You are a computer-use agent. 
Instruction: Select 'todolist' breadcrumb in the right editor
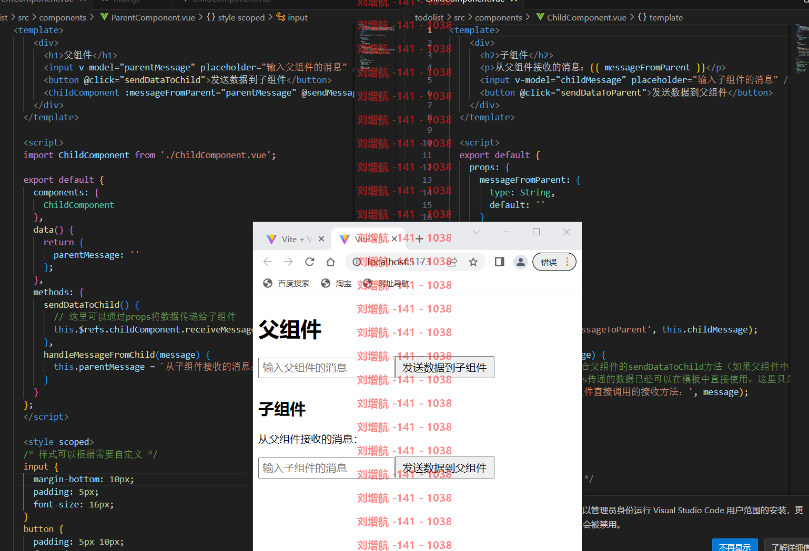pyautogui.click(x=429, y=17)
